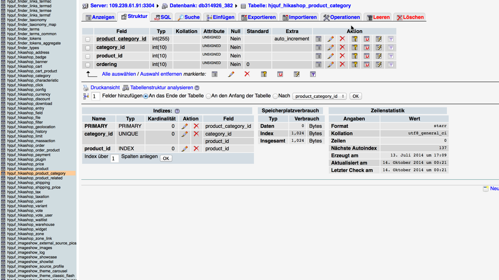Add a unique index on the product_id field row
Screen dimensions: 499x280
click(x=367, y=56)
